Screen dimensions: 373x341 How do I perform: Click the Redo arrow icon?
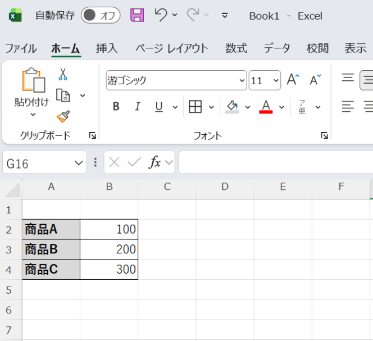193,15
